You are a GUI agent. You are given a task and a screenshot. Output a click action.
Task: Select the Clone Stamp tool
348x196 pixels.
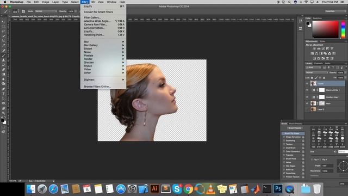click(x=3, y=60)
